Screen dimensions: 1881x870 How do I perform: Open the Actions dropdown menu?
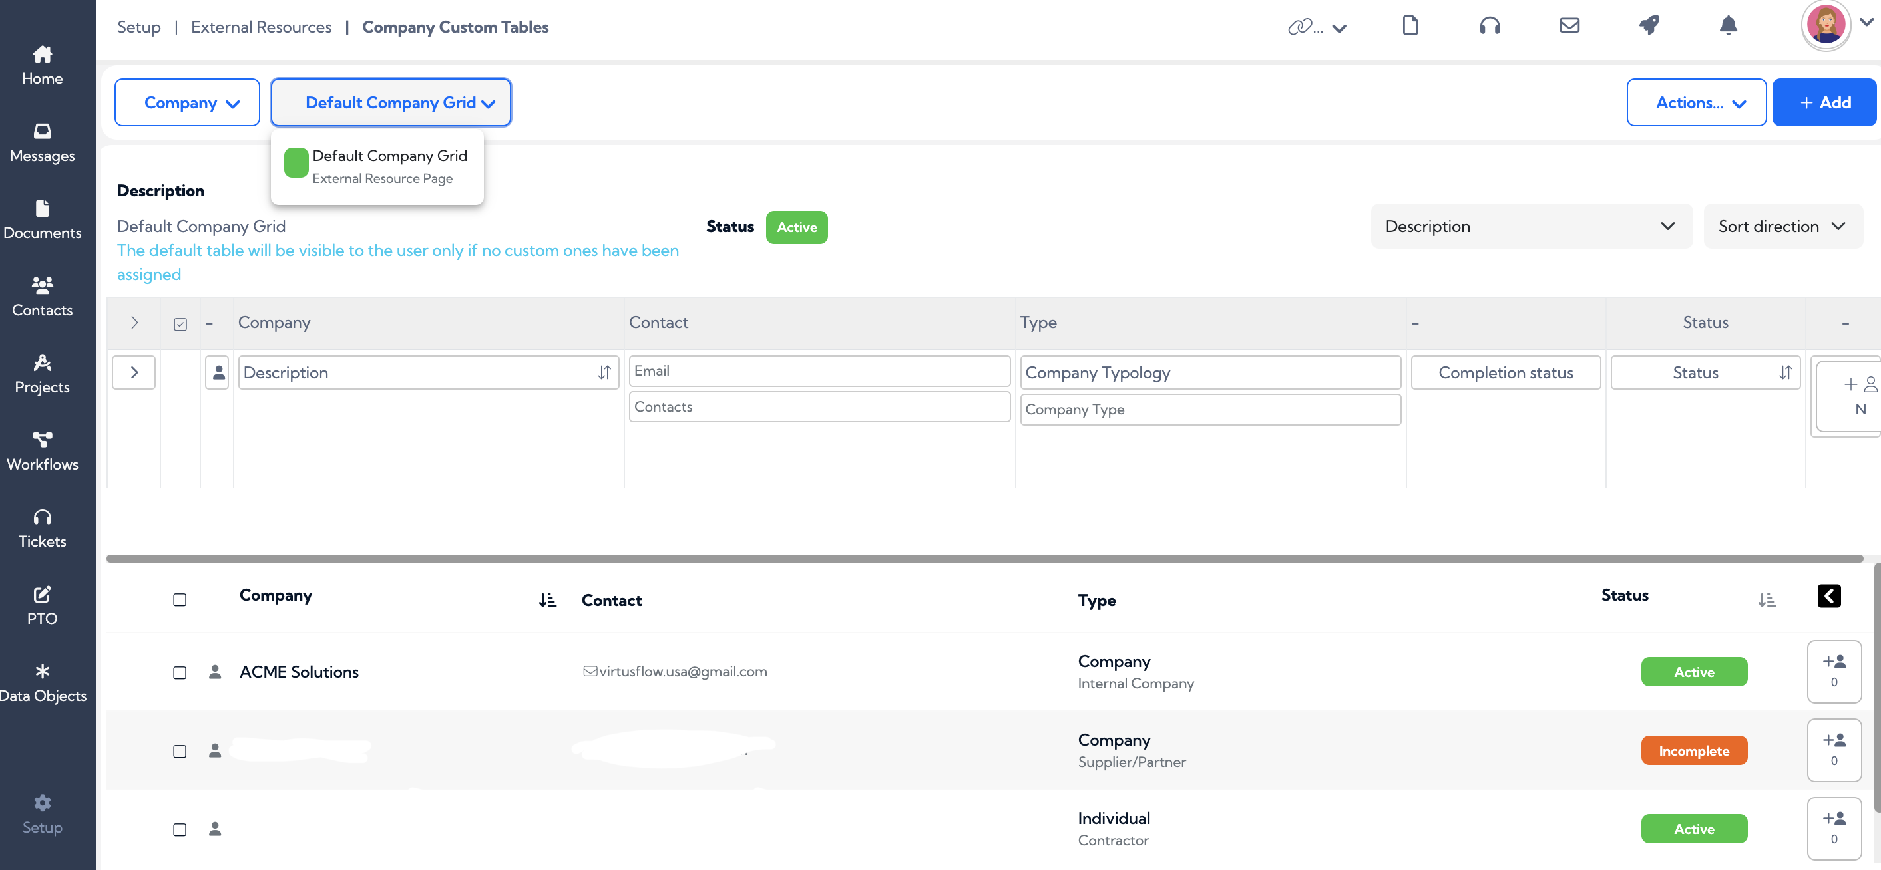coord(1695,103)
